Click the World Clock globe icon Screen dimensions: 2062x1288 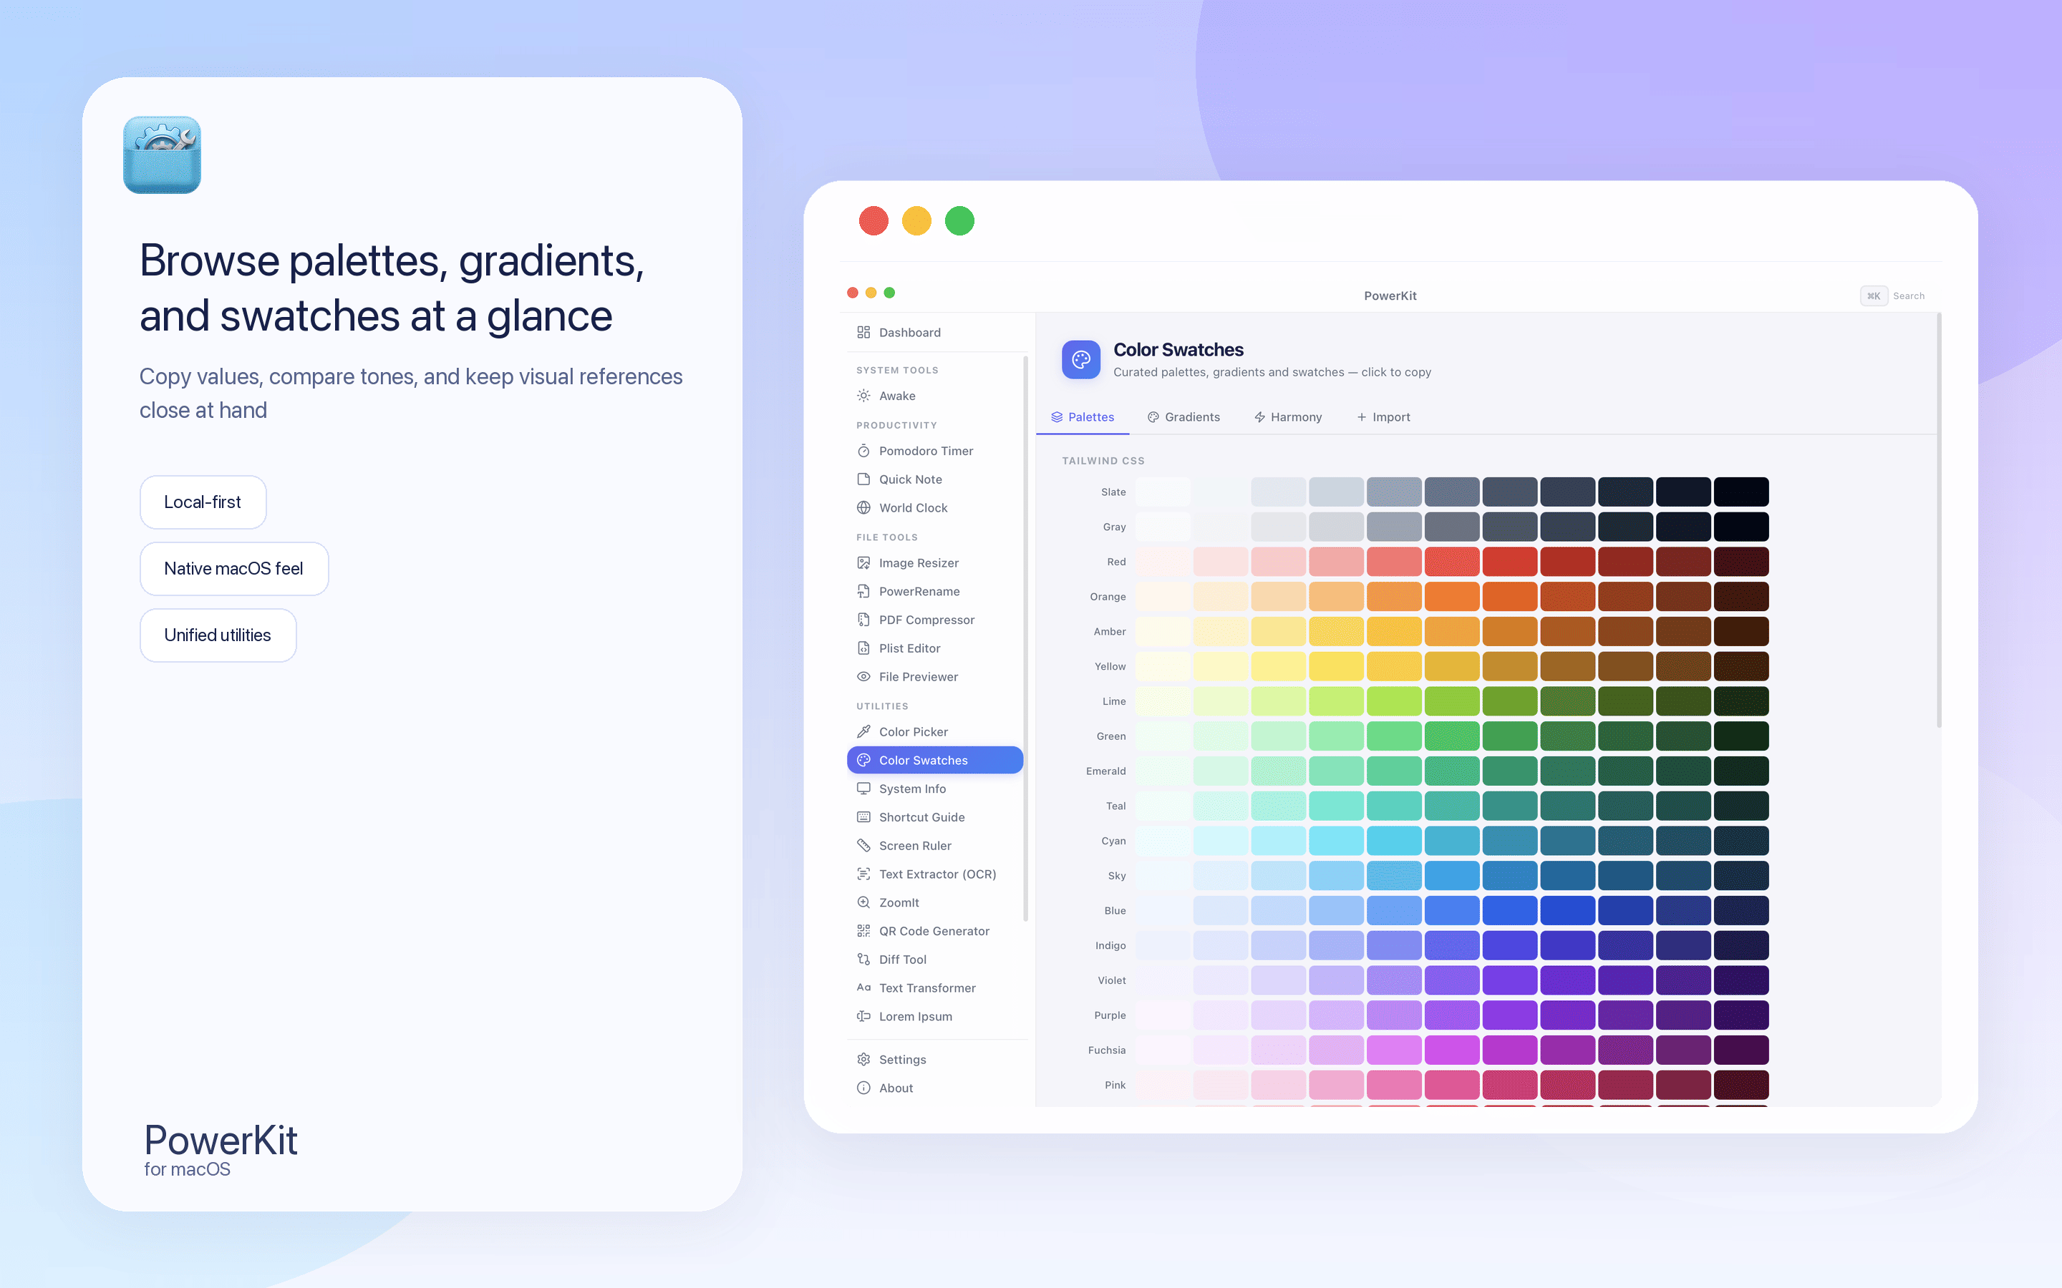click(863, 508)
